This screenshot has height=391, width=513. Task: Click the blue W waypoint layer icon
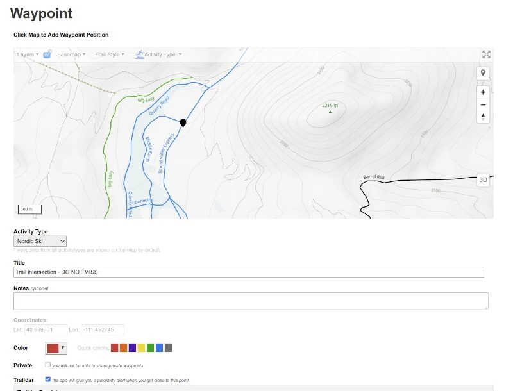[47, 54]
